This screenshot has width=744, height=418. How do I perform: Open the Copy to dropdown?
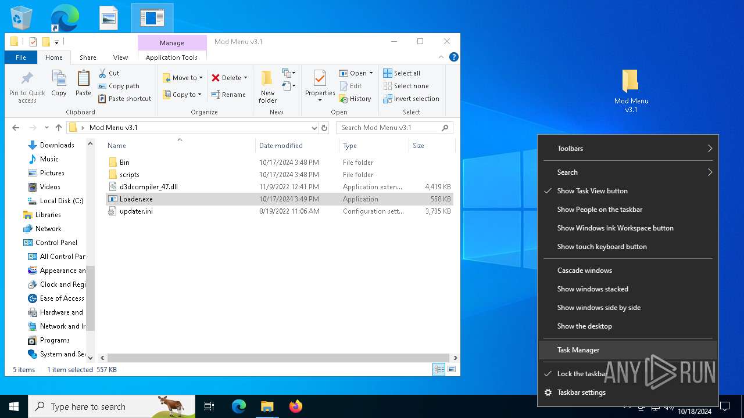182,95
